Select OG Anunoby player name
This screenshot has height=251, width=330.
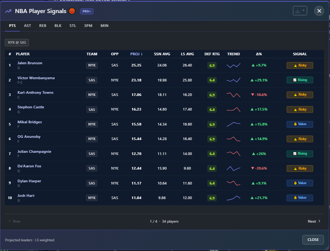pos(29,137)
